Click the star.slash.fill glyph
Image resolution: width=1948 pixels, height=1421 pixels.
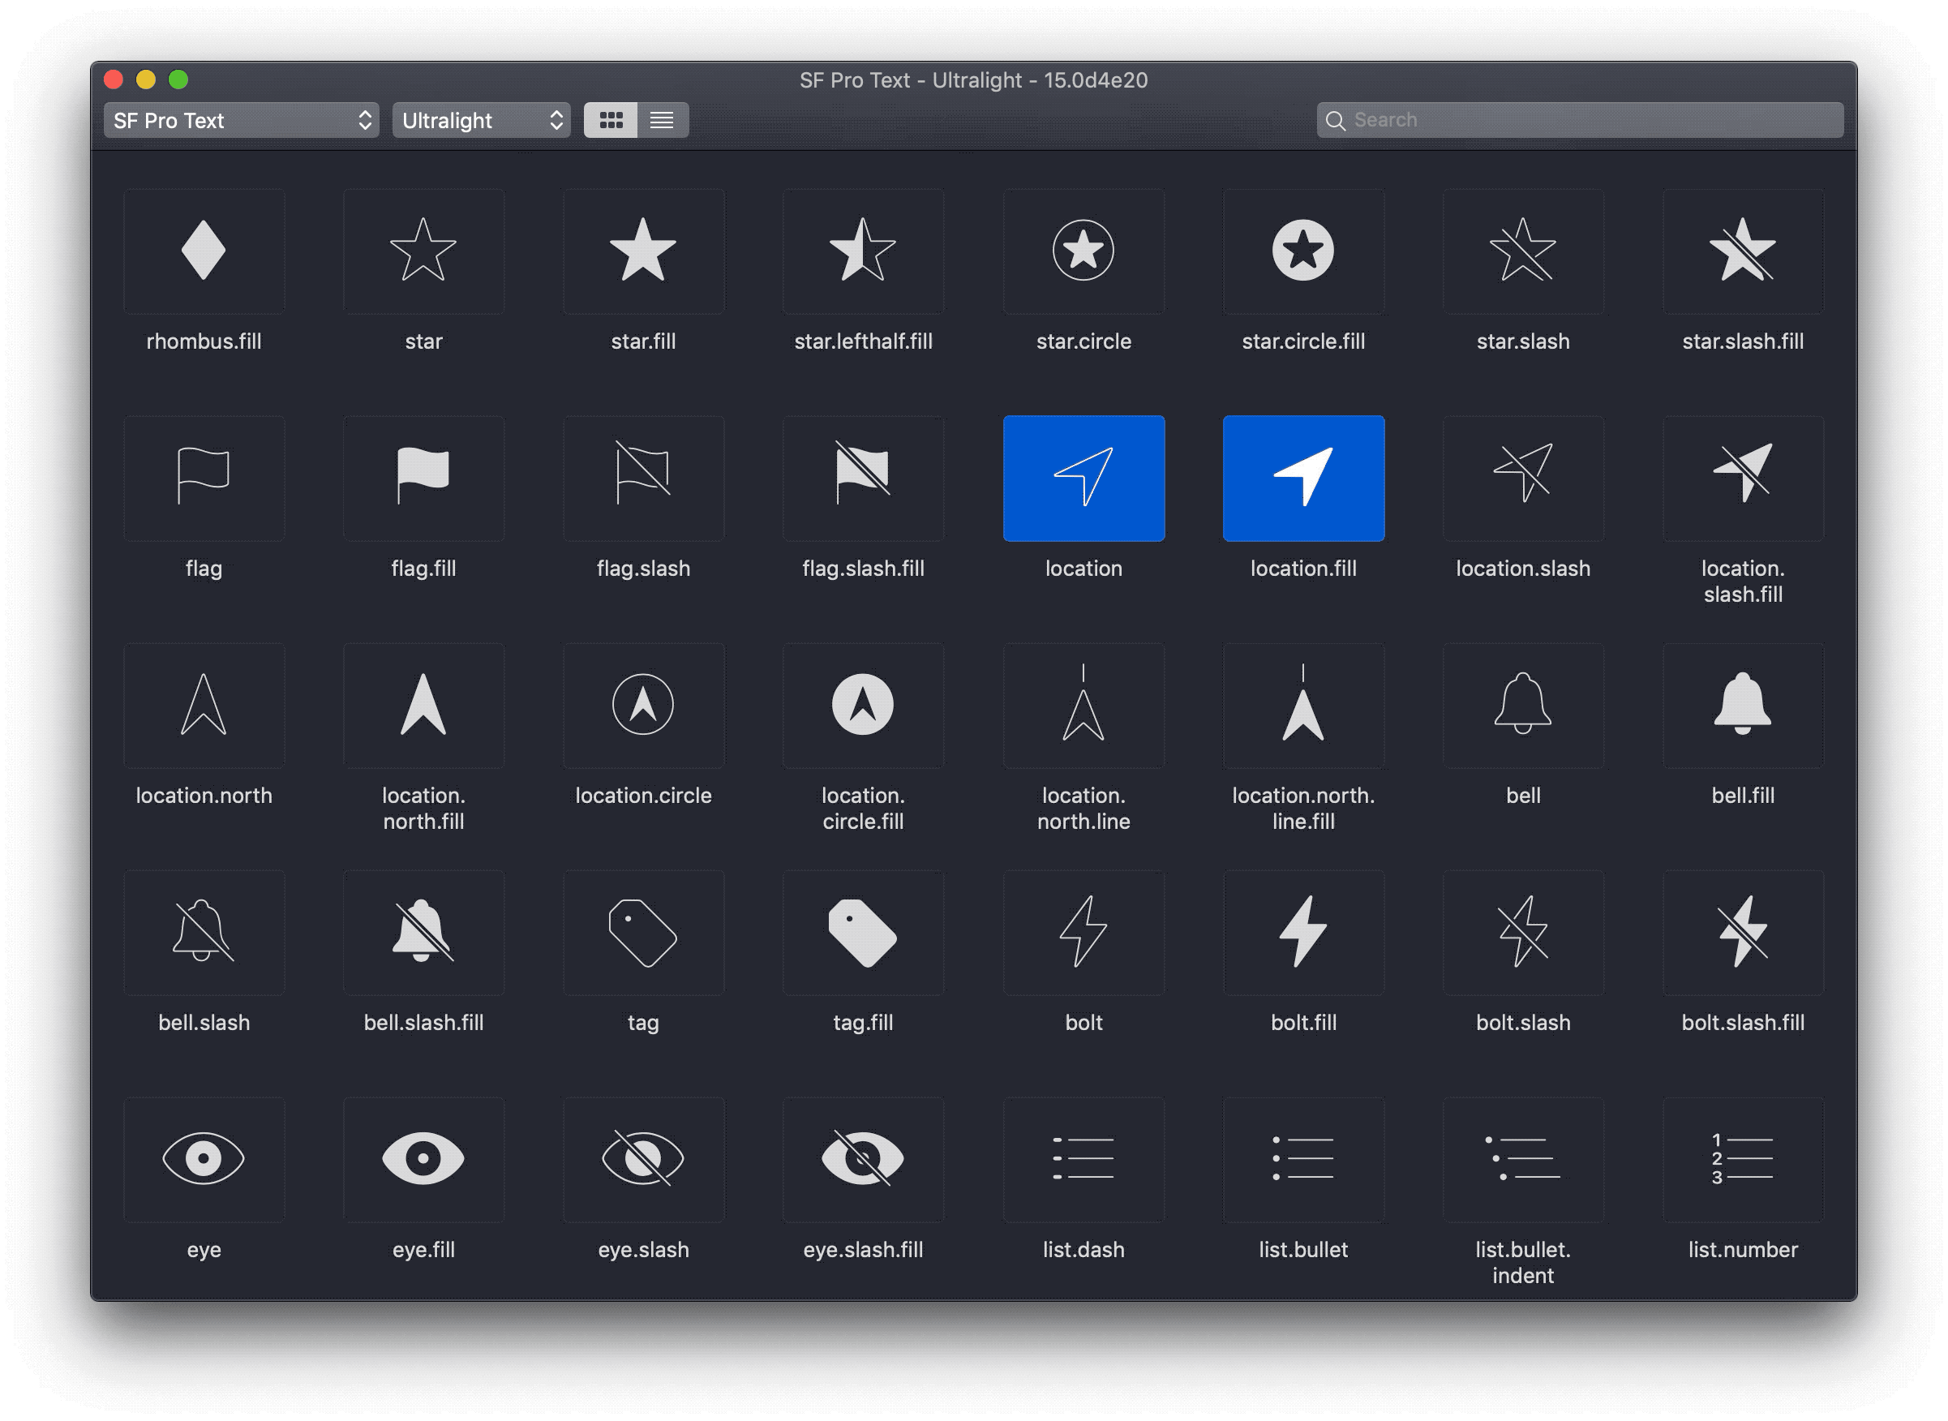pyautogui.click(x=1743, y=251)
